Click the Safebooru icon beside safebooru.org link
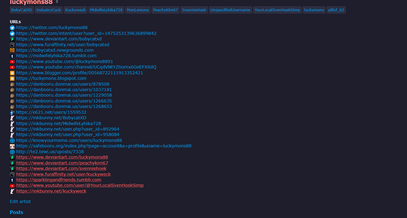Viewport: 407px width, 218px height. pyautogui.click(x=12, y=146)
